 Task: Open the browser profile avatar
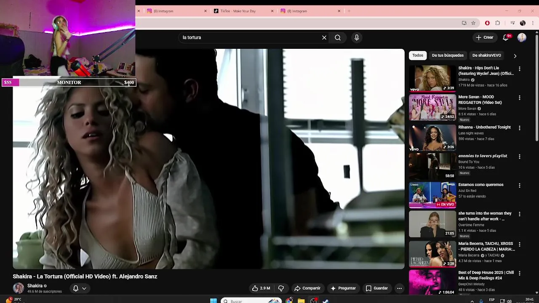pos(523,23)
